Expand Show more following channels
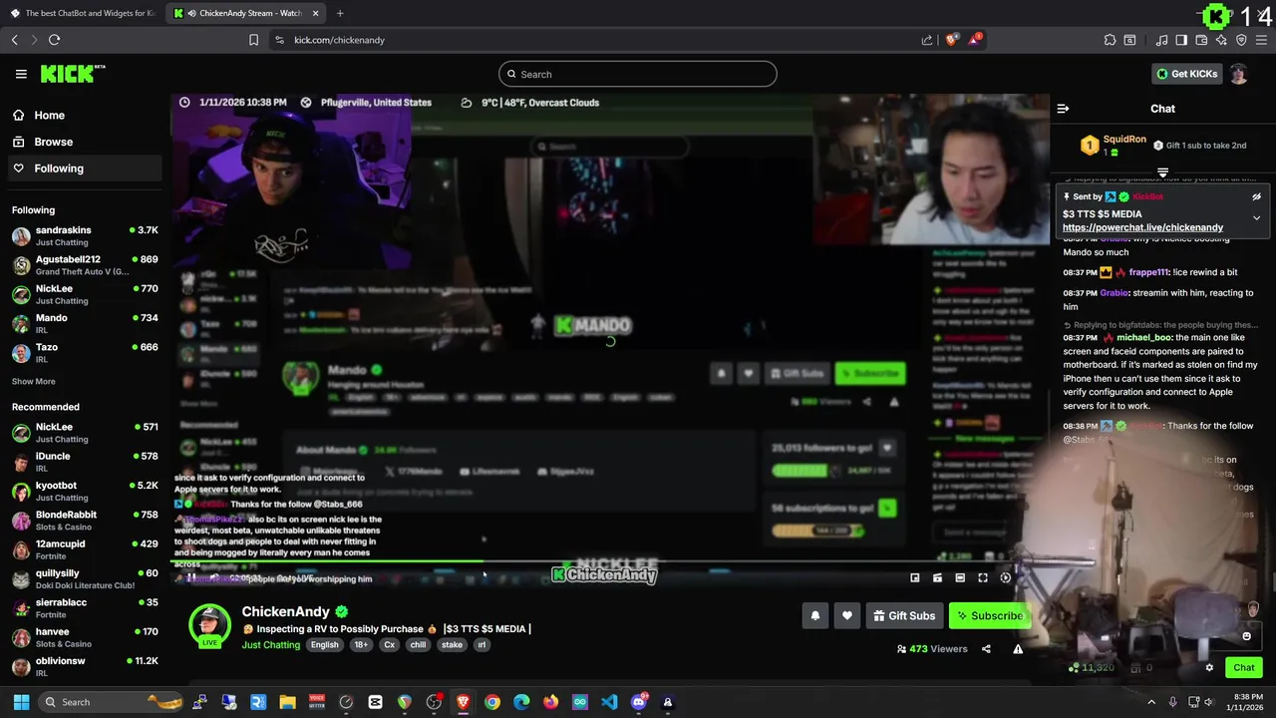This screenshot has height=718, width=1276. [33, 382]
